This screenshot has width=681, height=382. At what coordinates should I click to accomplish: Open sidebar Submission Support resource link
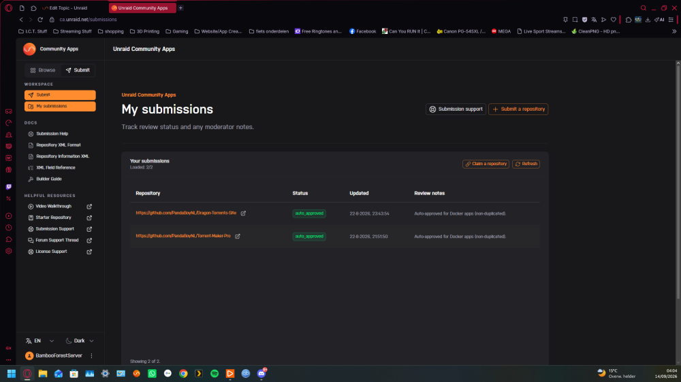point(54,229)
